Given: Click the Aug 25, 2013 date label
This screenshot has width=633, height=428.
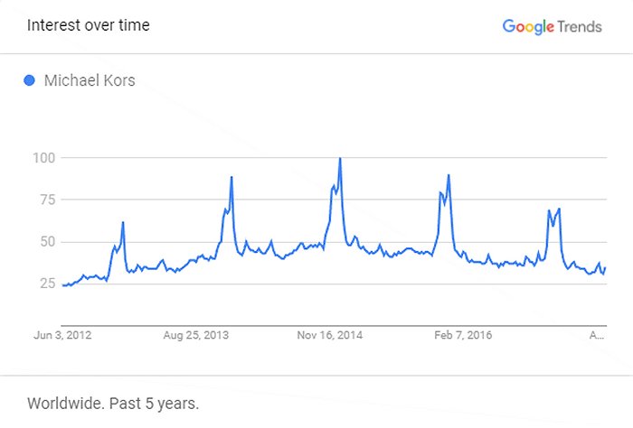Looking at the screenshot, I should coord(195,335).
